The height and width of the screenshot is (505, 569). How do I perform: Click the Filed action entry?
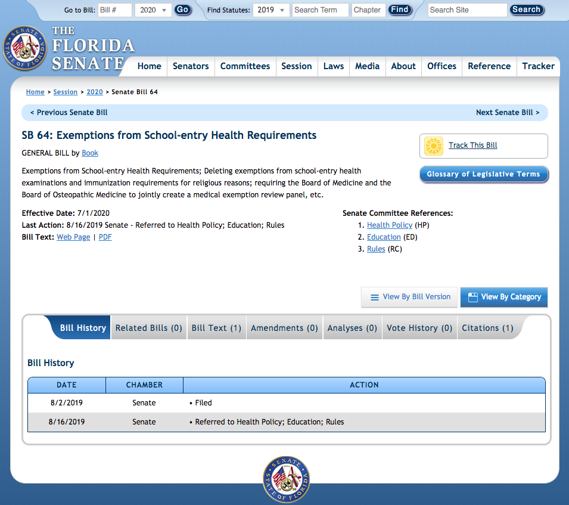(204, 403)
